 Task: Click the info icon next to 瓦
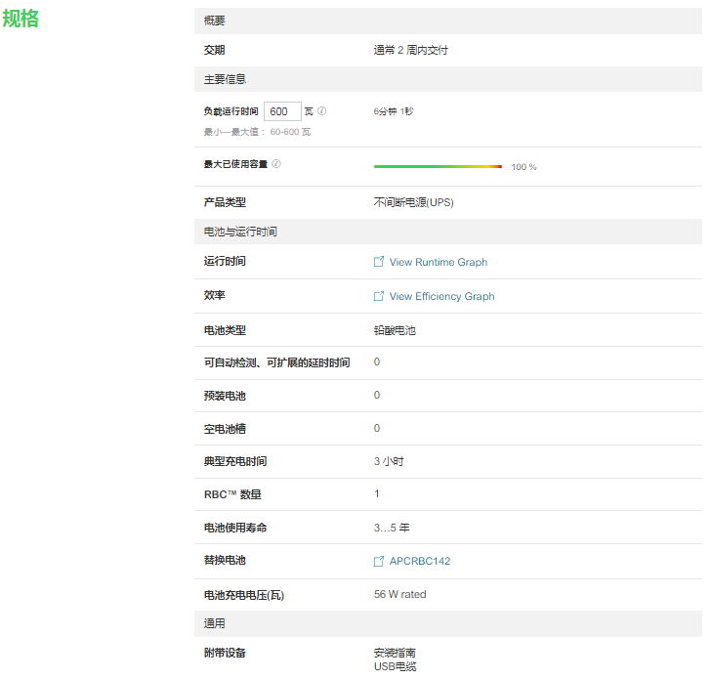322,111
